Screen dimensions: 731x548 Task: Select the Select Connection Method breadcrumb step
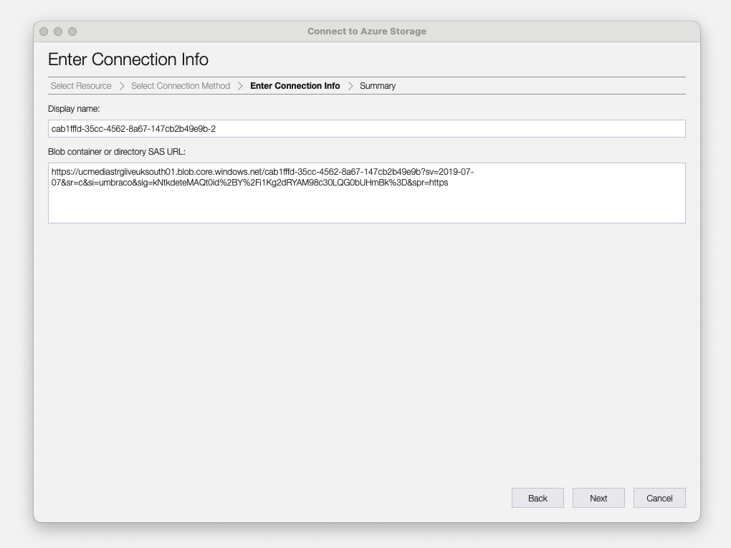click(x=180, y=86)
